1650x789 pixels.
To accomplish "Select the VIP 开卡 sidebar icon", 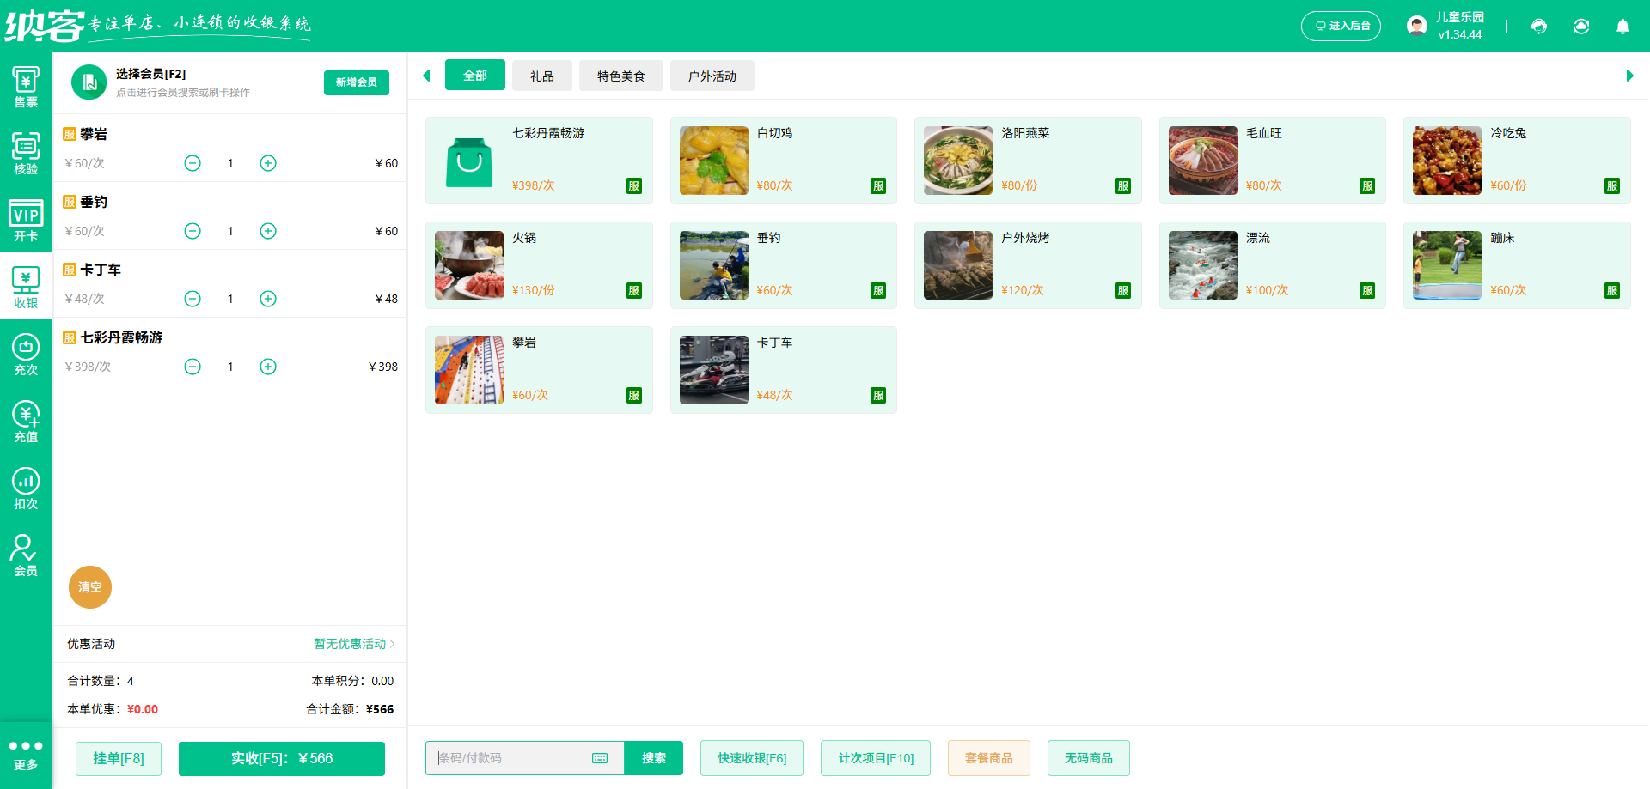I will 26,221.
